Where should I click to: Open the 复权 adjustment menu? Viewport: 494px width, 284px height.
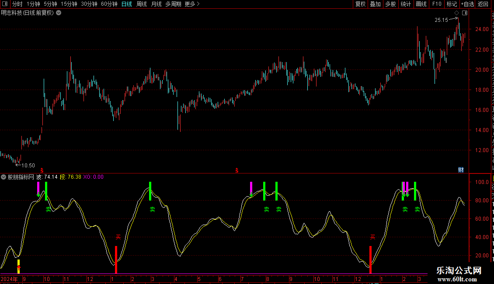coord(360,4)
